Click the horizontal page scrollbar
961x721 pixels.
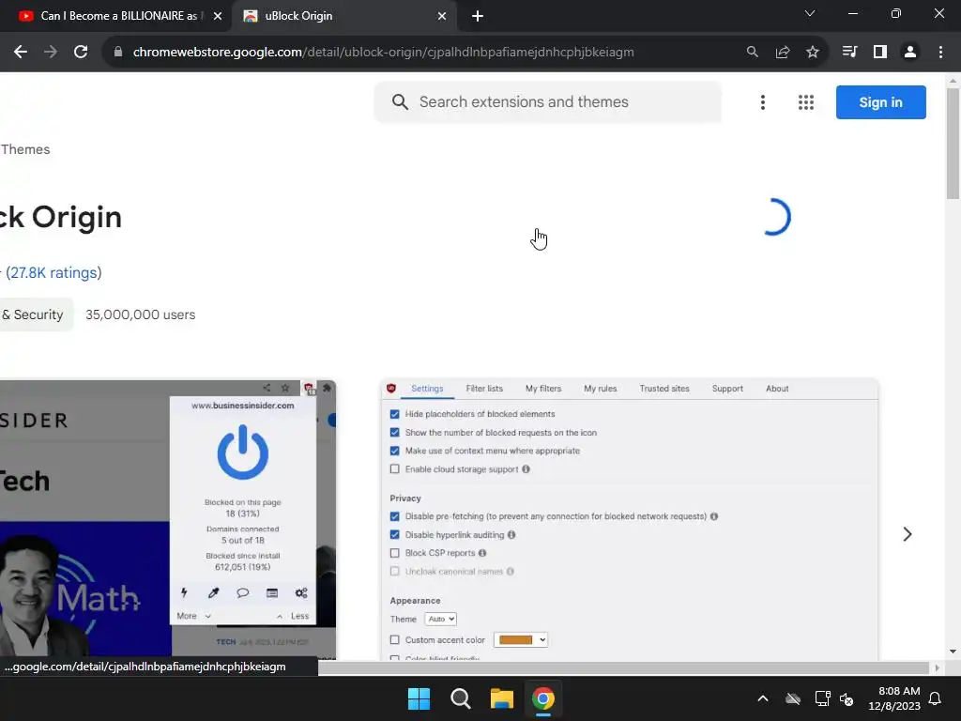624,667
